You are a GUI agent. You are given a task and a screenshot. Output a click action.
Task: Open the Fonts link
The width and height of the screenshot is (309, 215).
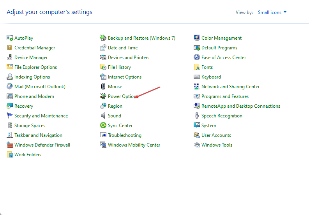[207, 67]
